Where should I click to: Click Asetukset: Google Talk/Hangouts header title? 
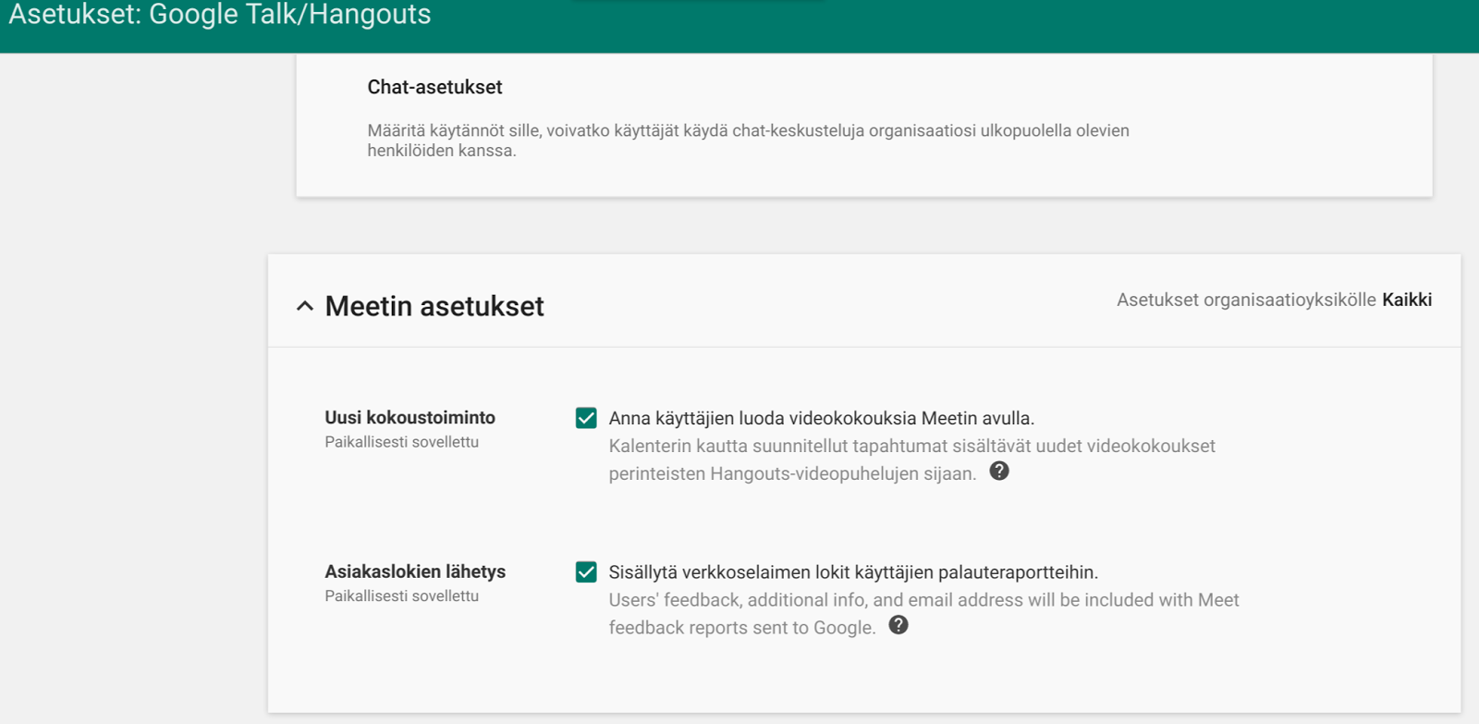point(220,15)
